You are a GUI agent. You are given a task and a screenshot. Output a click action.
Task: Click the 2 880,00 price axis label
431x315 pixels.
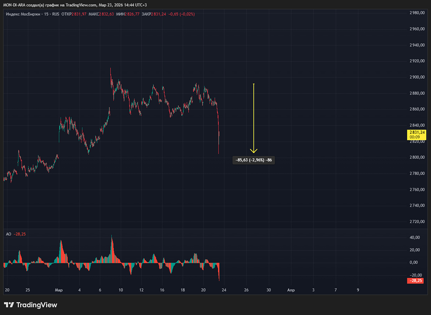pyautogui.click(x=417, y=93)
